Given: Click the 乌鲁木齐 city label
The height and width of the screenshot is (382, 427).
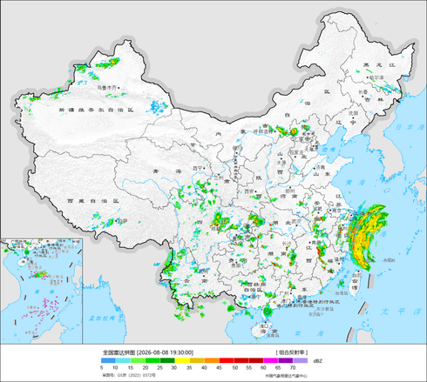Looking at the screenshot, I should [x=106, y=87].
